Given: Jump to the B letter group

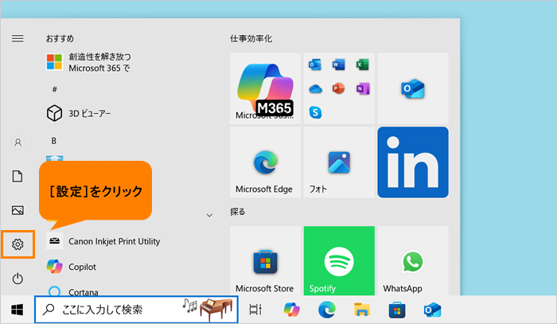Looking at the screenshot, I should point(54,141).
